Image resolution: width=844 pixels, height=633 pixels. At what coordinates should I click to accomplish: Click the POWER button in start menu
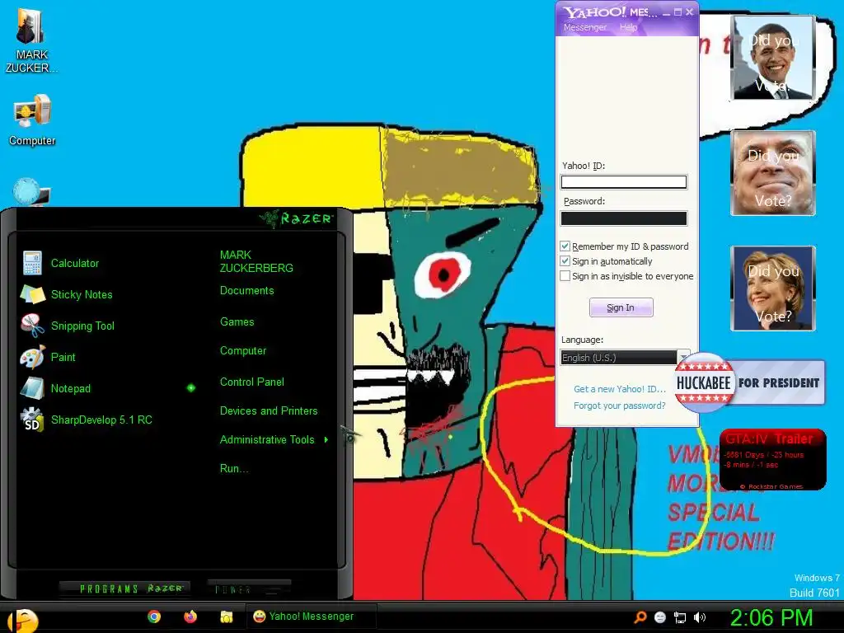[249, 589]
